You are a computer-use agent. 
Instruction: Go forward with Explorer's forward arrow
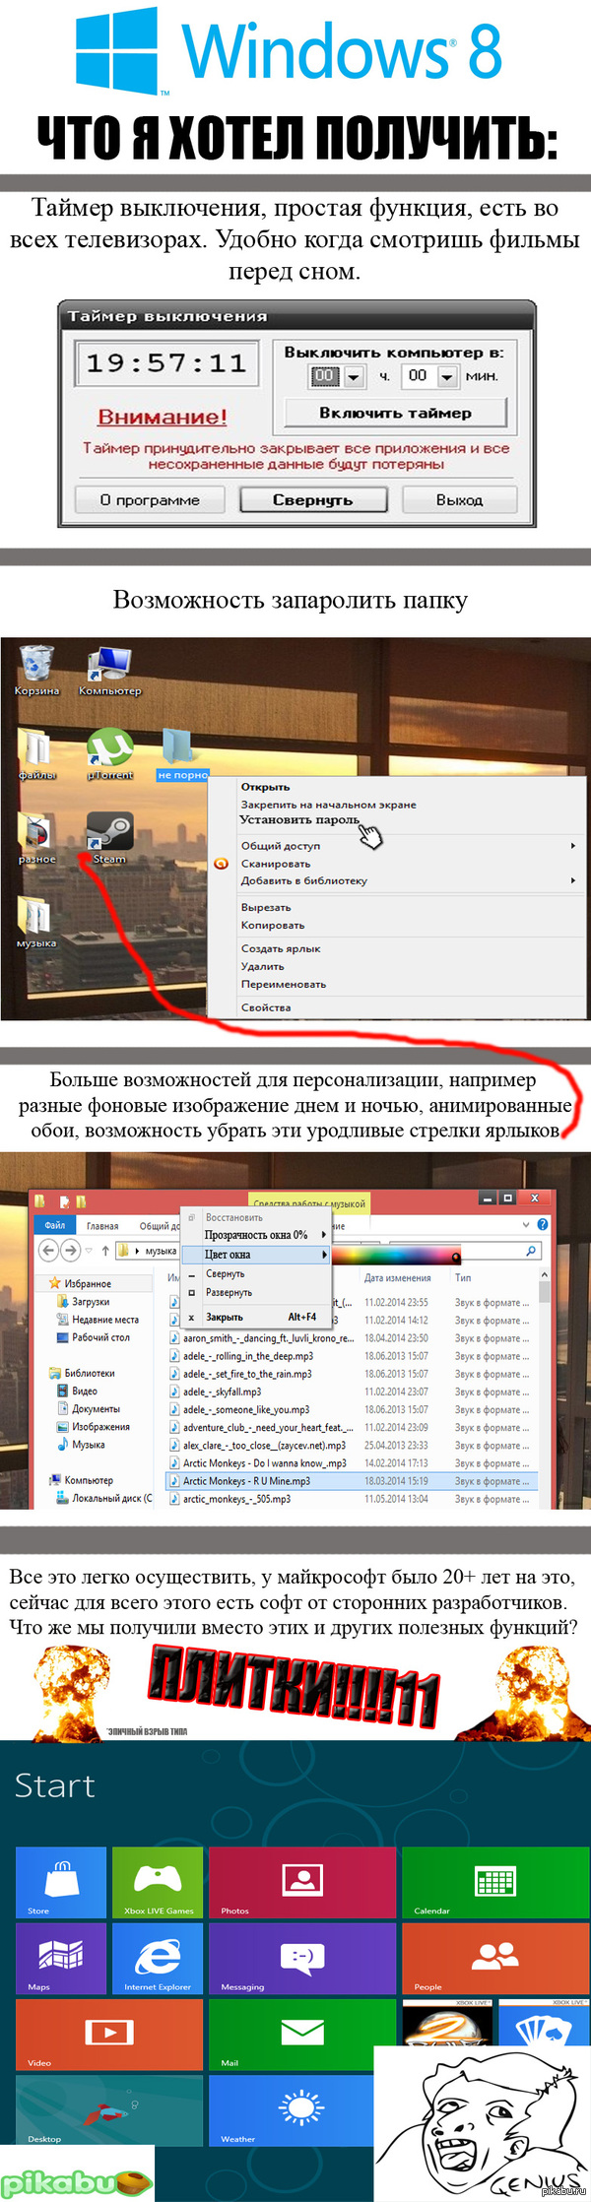70,1250
